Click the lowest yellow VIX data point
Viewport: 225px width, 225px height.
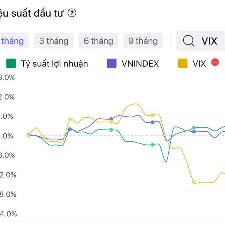[194, 182]
